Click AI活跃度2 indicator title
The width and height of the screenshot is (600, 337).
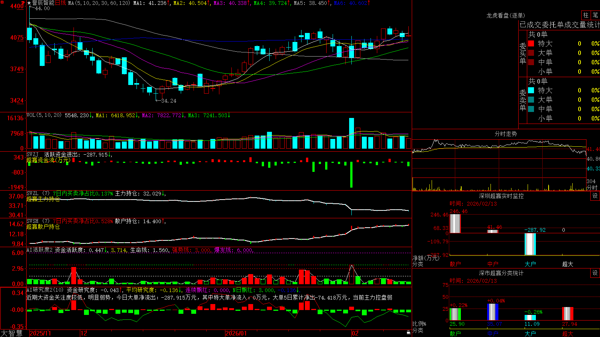point(40,250)
